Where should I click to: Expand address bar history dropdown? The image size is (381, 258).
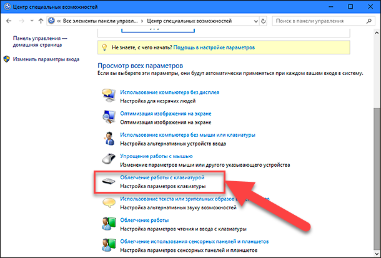255,21
